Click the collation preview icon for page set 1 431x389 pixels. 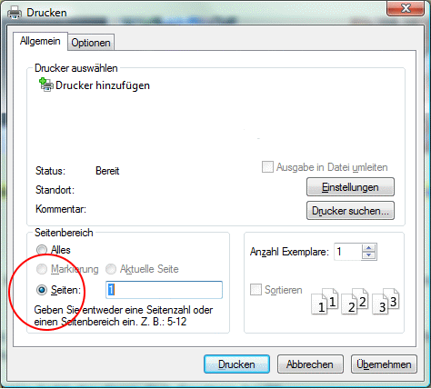(325, 301)
